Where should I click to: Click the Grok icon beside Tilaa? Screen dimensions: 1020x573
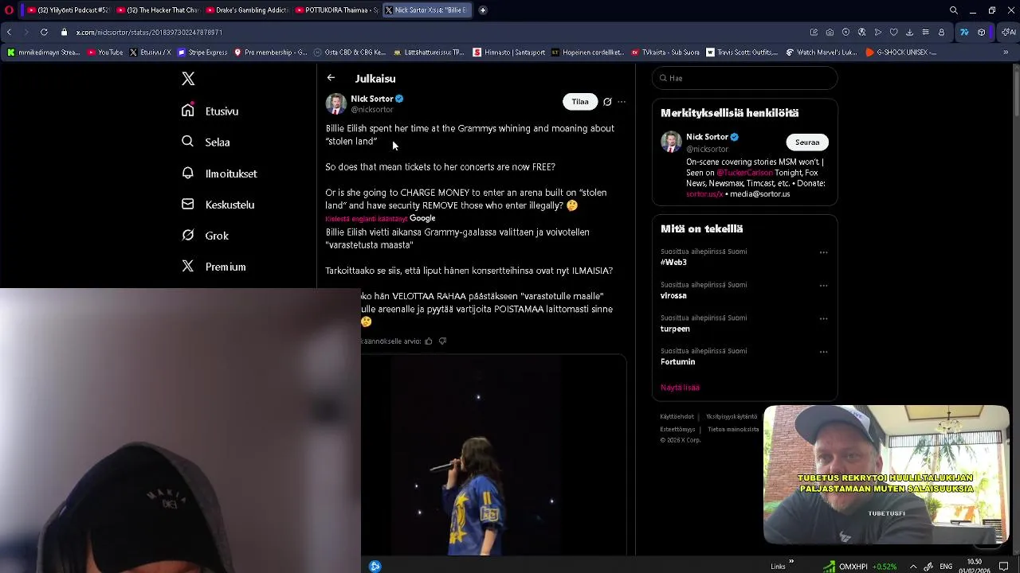coord(607,102)
